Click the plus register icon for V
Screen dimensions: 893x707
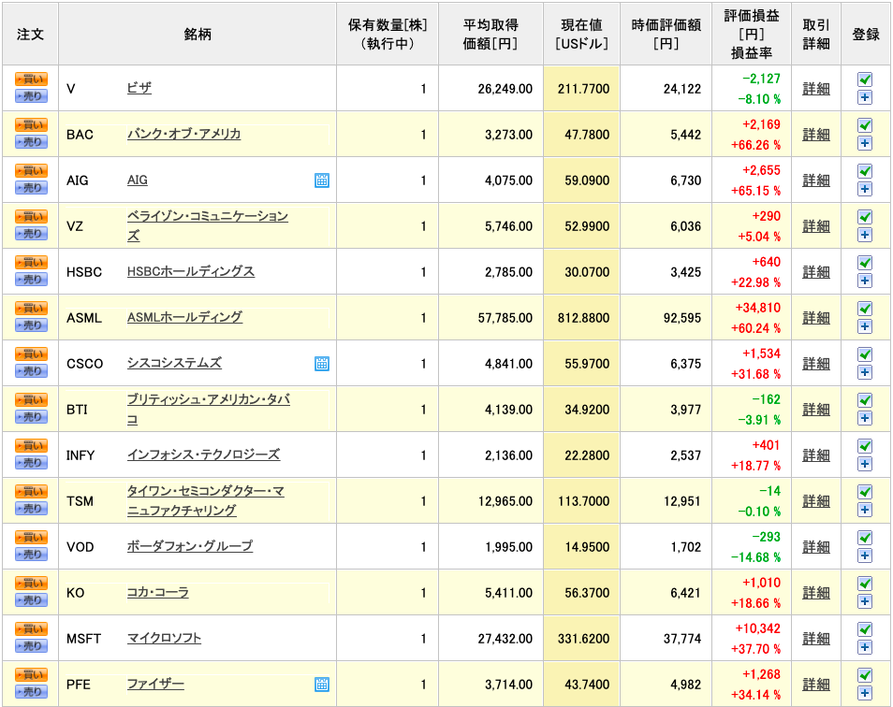click(x=865, y=98)
